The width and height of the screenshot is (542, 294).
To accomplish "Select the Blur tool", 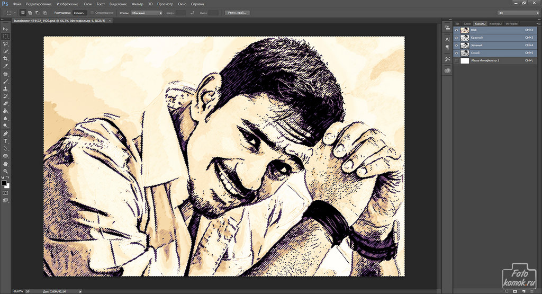I will coord(5,119).
